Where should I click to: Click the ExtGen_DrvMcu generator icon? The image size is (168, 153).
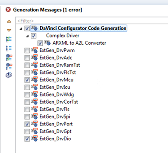coord(34,80)
